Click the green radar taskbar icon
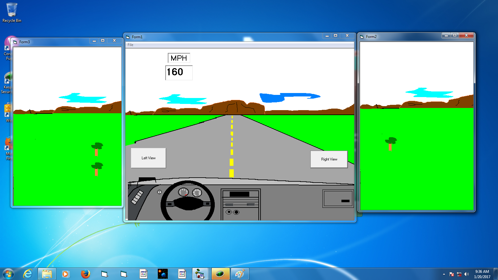 coord(220,274)
